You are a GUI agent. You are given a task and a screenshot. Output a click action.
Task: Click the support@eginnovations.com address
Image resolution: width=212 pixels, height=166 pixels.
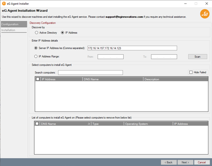click(124, 17)
